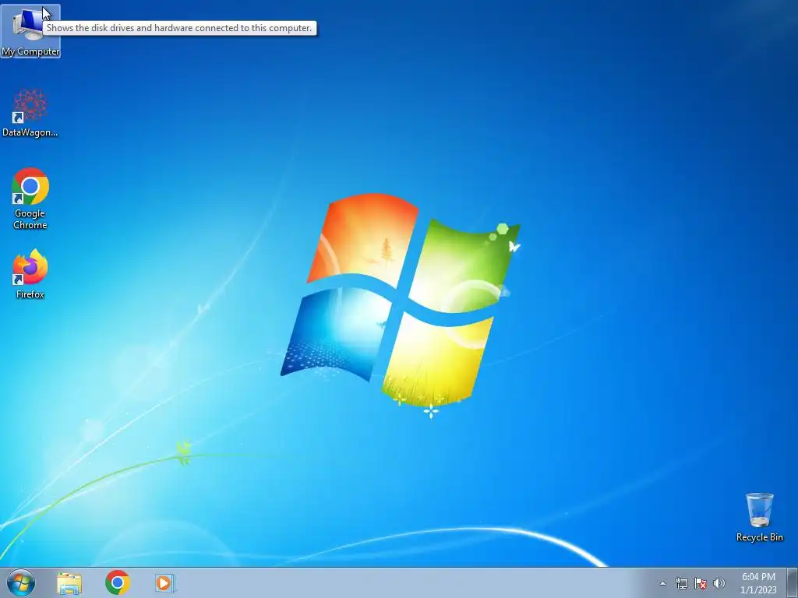This screenshot has height=598, width=798.
Task: Select the Google Chrome desktop shortcut
Action: (30, 199)
